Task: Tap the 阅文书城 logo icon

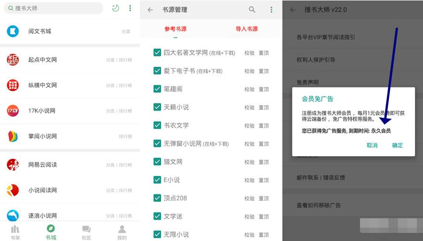Action: (x=13, y=31)
